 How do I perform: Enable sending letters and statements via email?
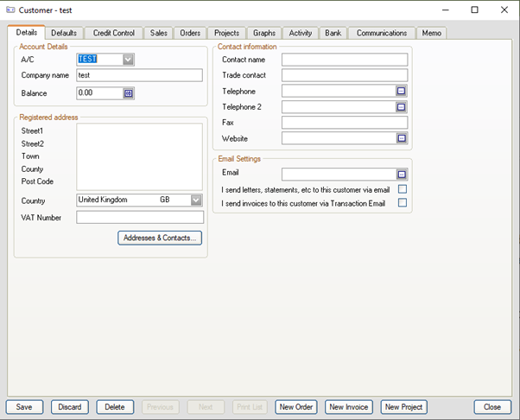(403, 189)
